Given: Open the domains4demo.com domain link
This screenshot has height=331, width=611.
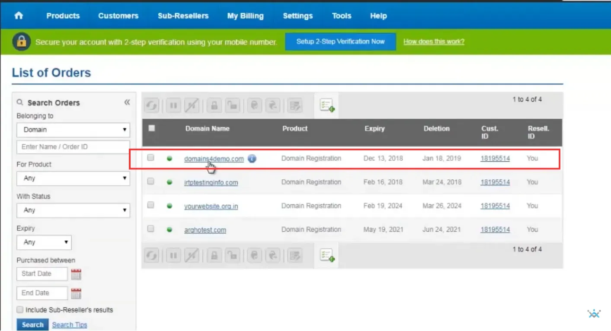Looking at the screenshot, I should [x=214, y=159].
